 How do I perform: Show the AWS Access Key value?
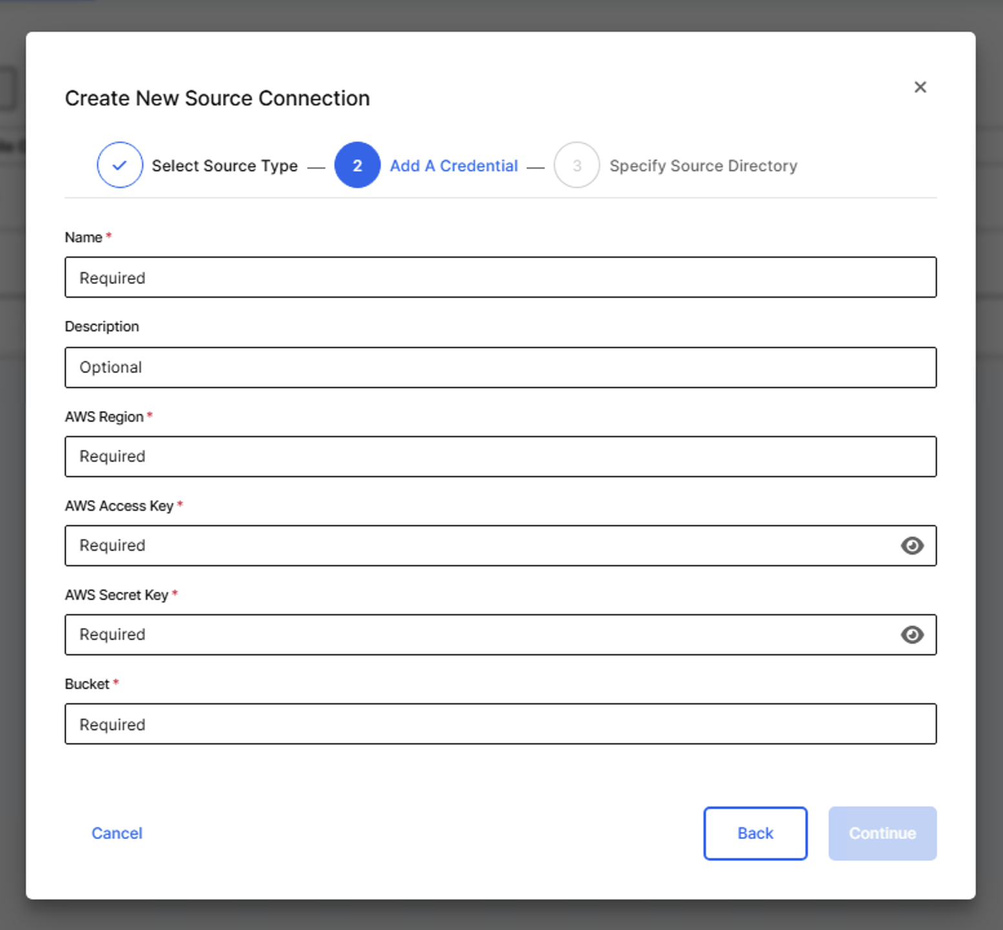pyautogui.click(x=911, y=546)
